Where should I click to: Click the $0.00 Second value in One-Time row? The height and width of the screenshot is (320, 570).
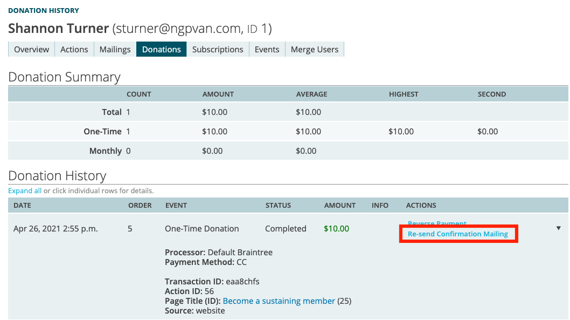[488, 132]
